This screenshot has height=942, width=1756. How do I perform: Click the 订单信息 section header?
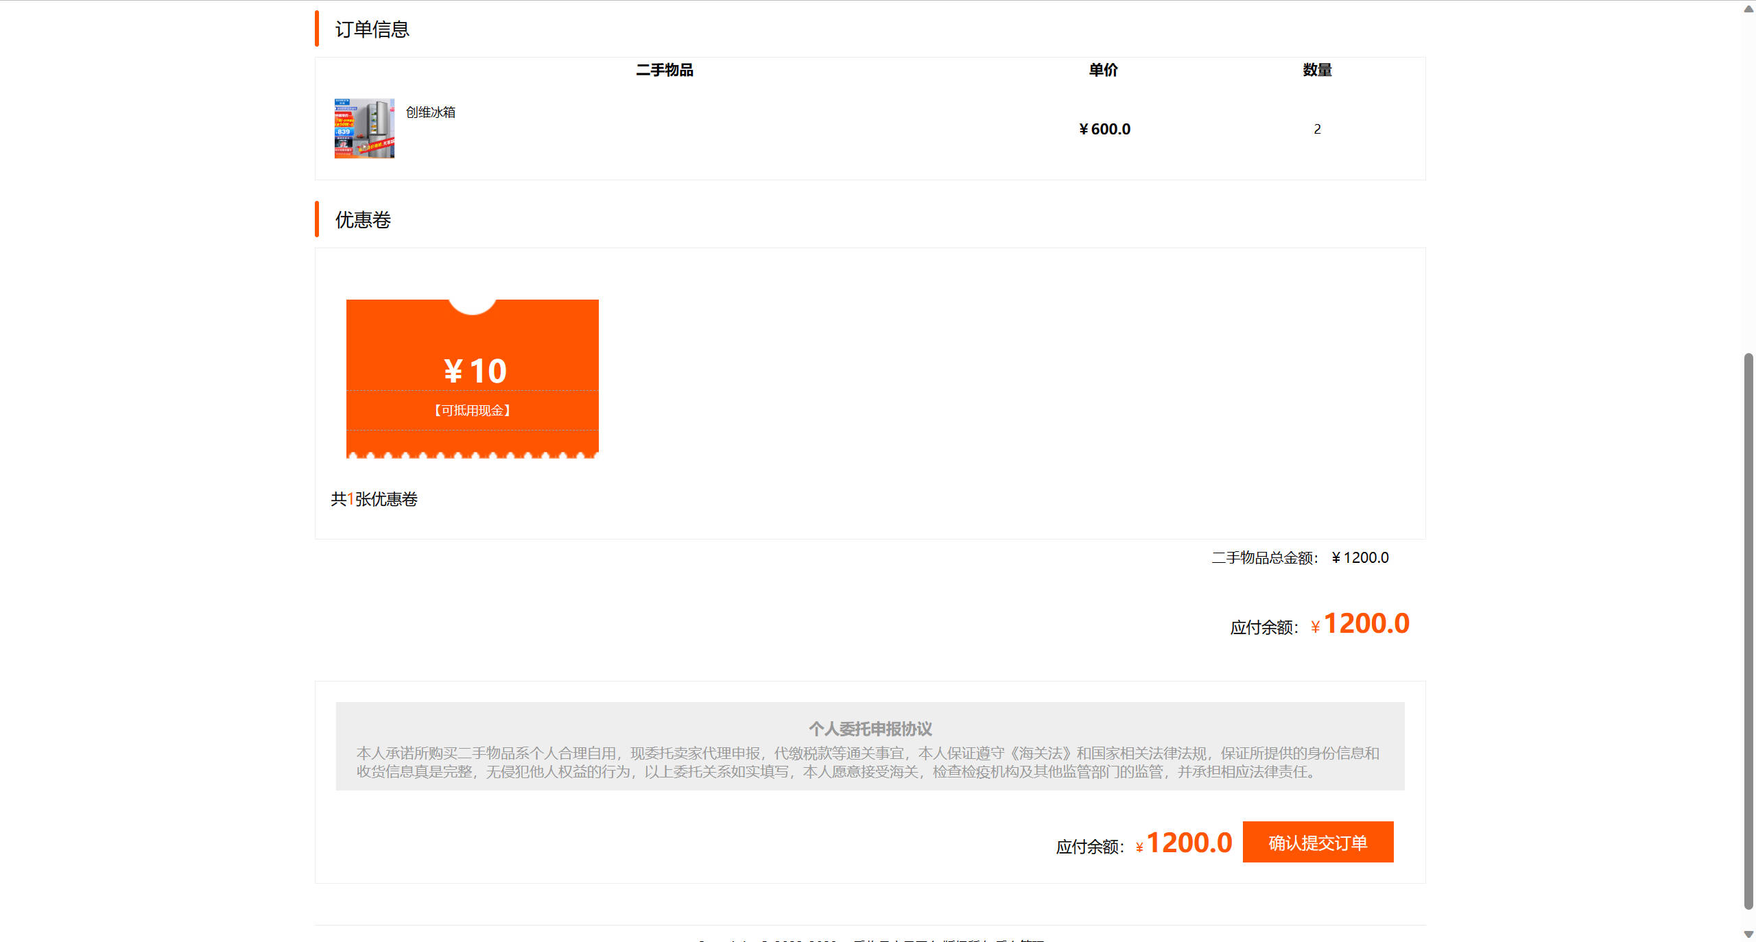tap(372, 29)
